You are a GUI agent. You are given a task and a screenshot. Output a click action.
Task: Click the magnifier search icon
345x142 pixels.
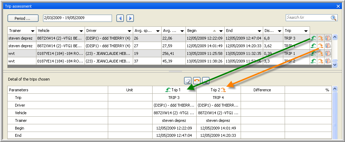coord(333,18)
